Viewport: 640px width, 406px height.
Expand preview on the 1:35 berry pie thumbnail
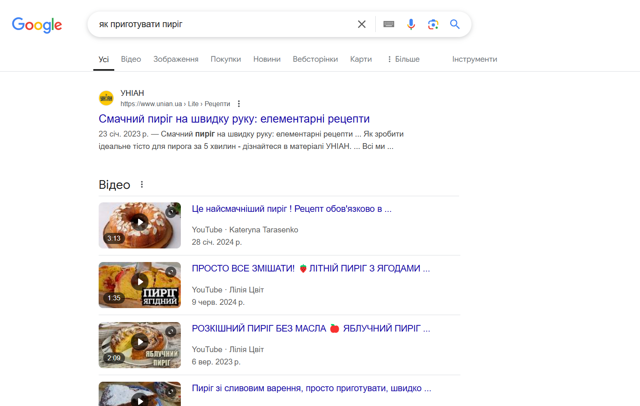[171, 272]
